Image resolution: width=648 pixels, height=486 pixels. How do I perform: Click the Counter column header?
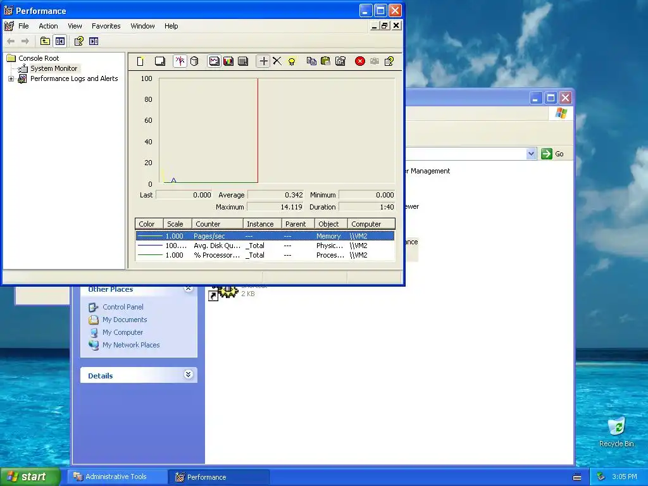pos(218,224)
